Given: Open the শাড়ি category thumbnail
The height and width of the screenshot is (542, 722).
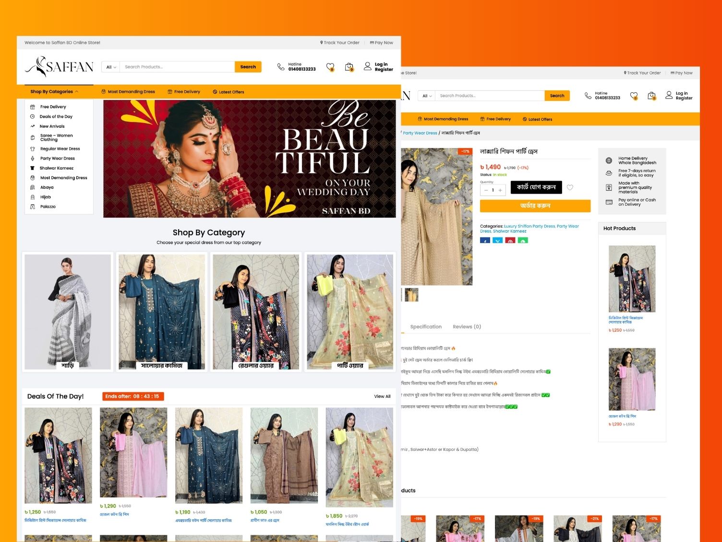Looking at the screenshot, I should [68, 312].
